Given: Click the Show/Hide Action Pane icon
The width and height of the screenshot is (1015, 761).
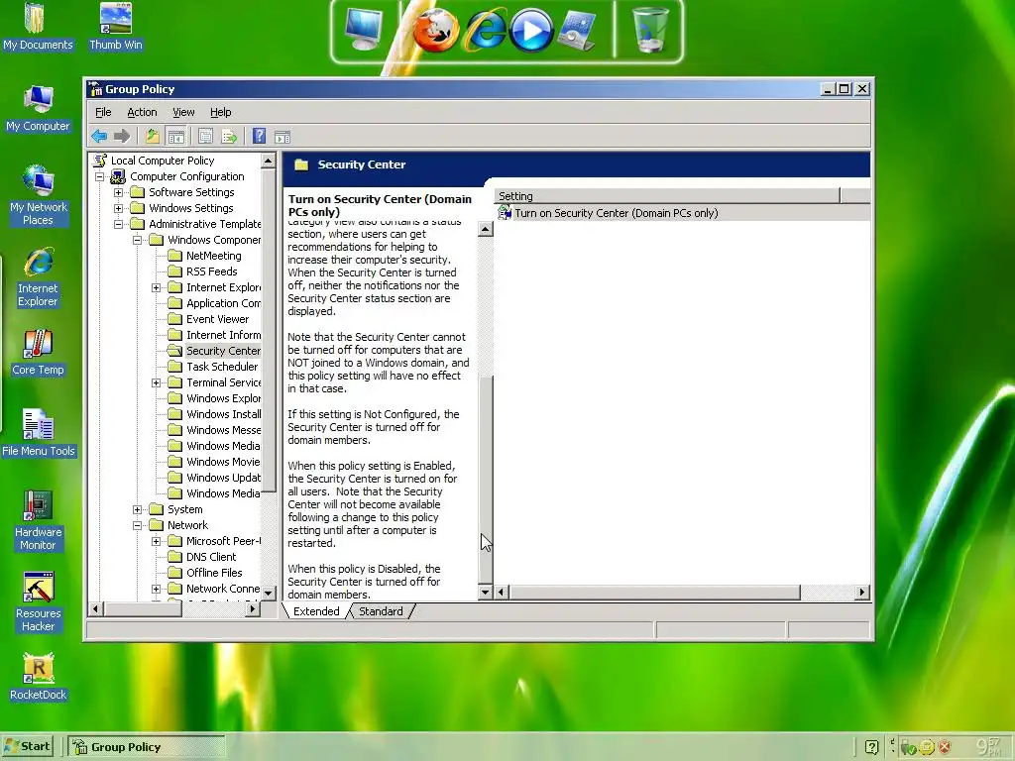Looking at the screenshot, I should (x=282, y=137).
